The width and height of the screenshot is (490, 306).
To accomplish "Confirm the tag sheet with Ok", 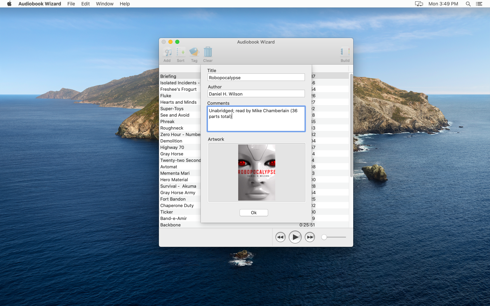I will [x=254, y=213].
